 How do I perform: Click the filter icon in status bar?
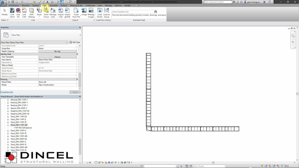[x=286, y=166]
